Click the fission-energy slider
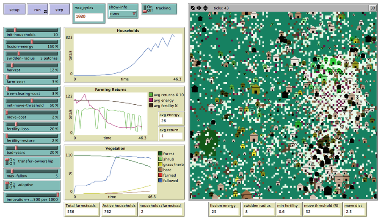Screen dimensions: 381x220 [x=32, y=44]
